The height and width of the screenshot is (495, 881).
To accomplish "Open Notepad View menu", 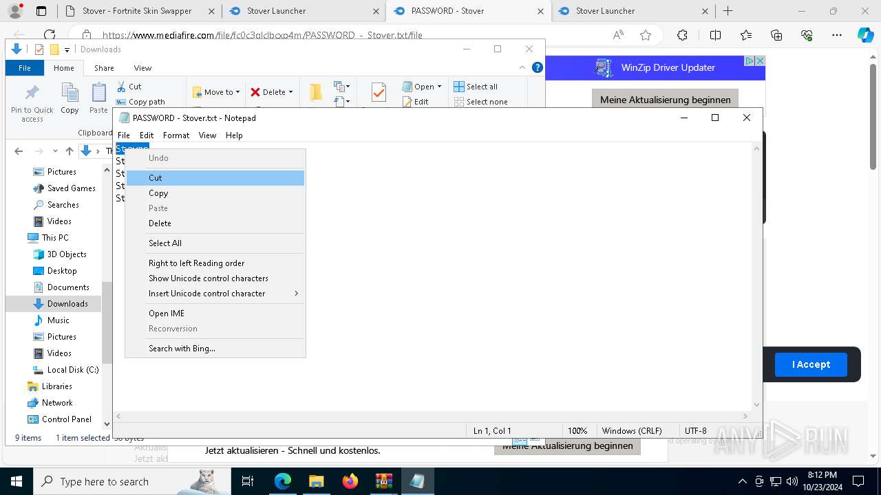I will (207, 135).
